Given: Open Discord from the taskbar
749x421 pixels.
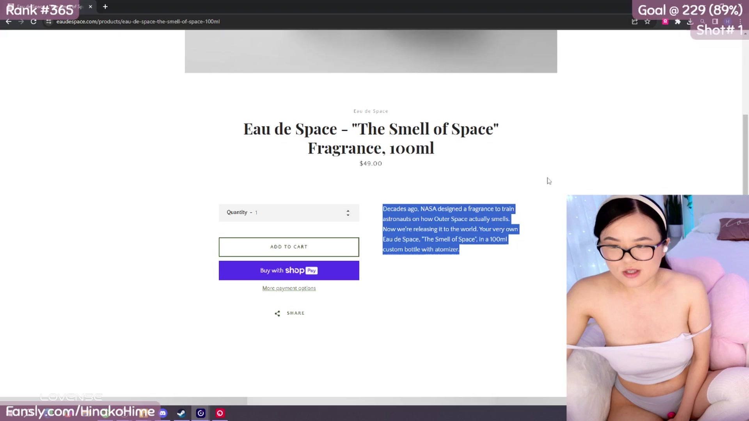Looking at the screenshot, I should point(163,413).
